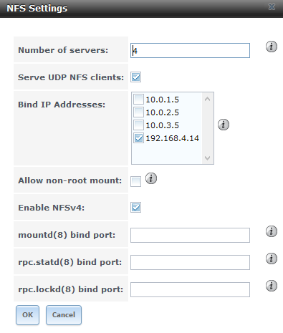Click into mountd(8) bind port field
The image size is (283, 333).
(190, 235)
